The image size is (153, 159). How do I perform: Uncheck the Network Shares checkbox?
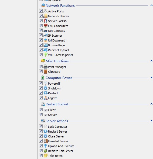pyautogui.click(x=41, y=16)
